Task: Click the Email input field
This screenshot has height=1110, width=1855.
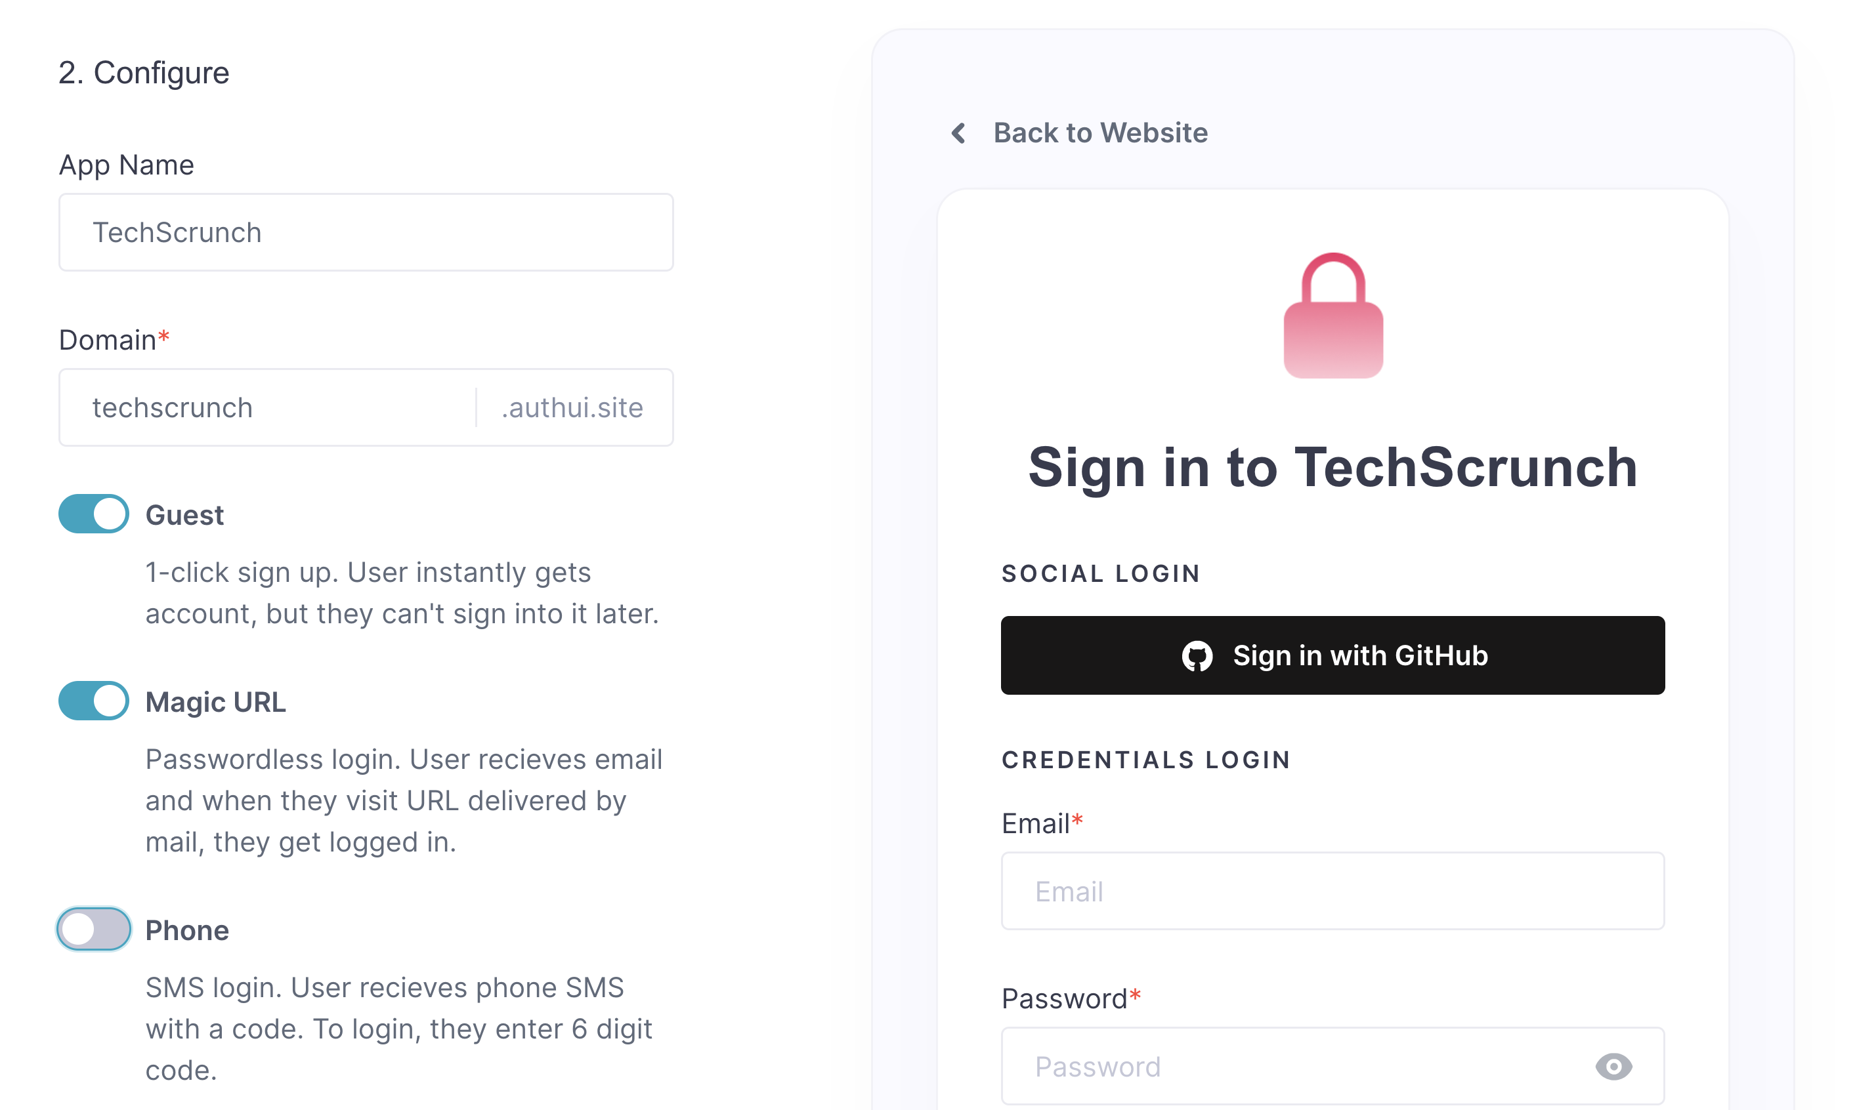Action: (1332, 891)
